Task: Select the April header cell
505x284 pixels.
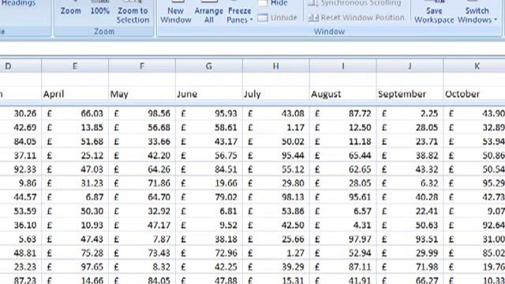Action: point(75,95)
